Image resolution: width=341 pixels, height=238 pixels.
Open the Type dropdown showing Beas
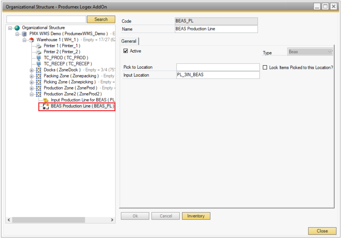coord(310,52)
